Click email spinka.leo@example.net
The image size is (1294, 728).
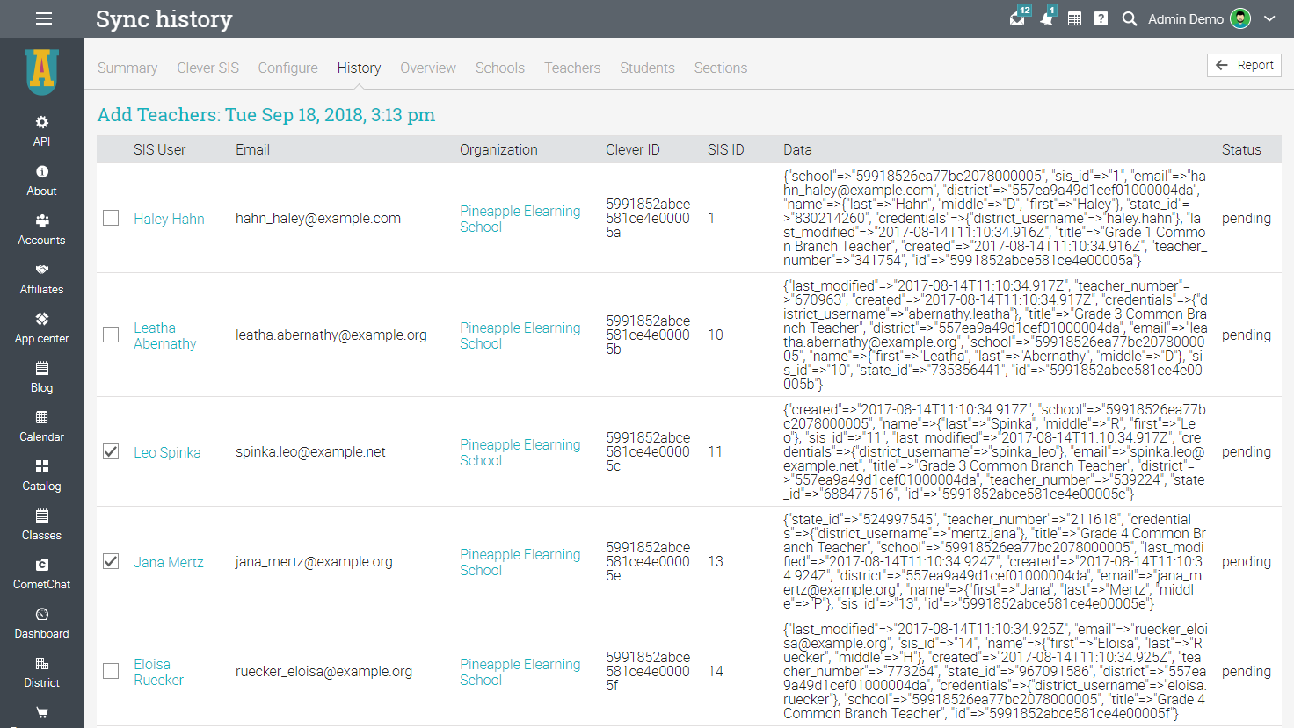310,451
